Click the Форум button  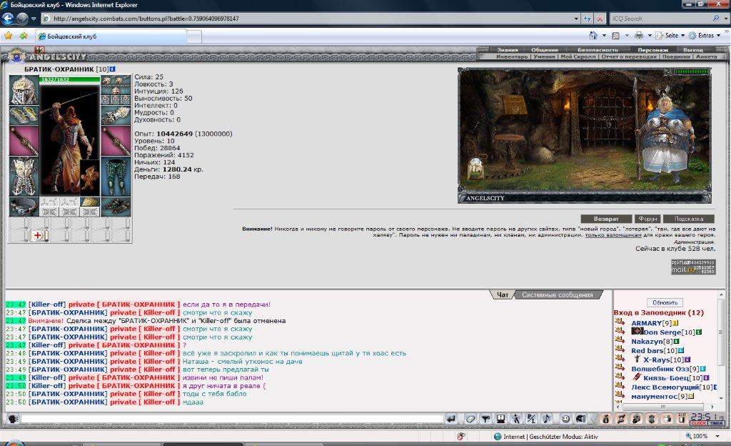(x=647, y=219)
